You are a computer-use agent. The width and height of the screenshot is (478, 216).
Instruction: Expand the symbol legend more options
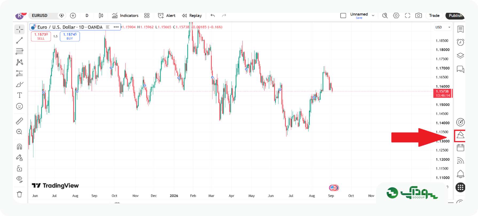point(116,27)
